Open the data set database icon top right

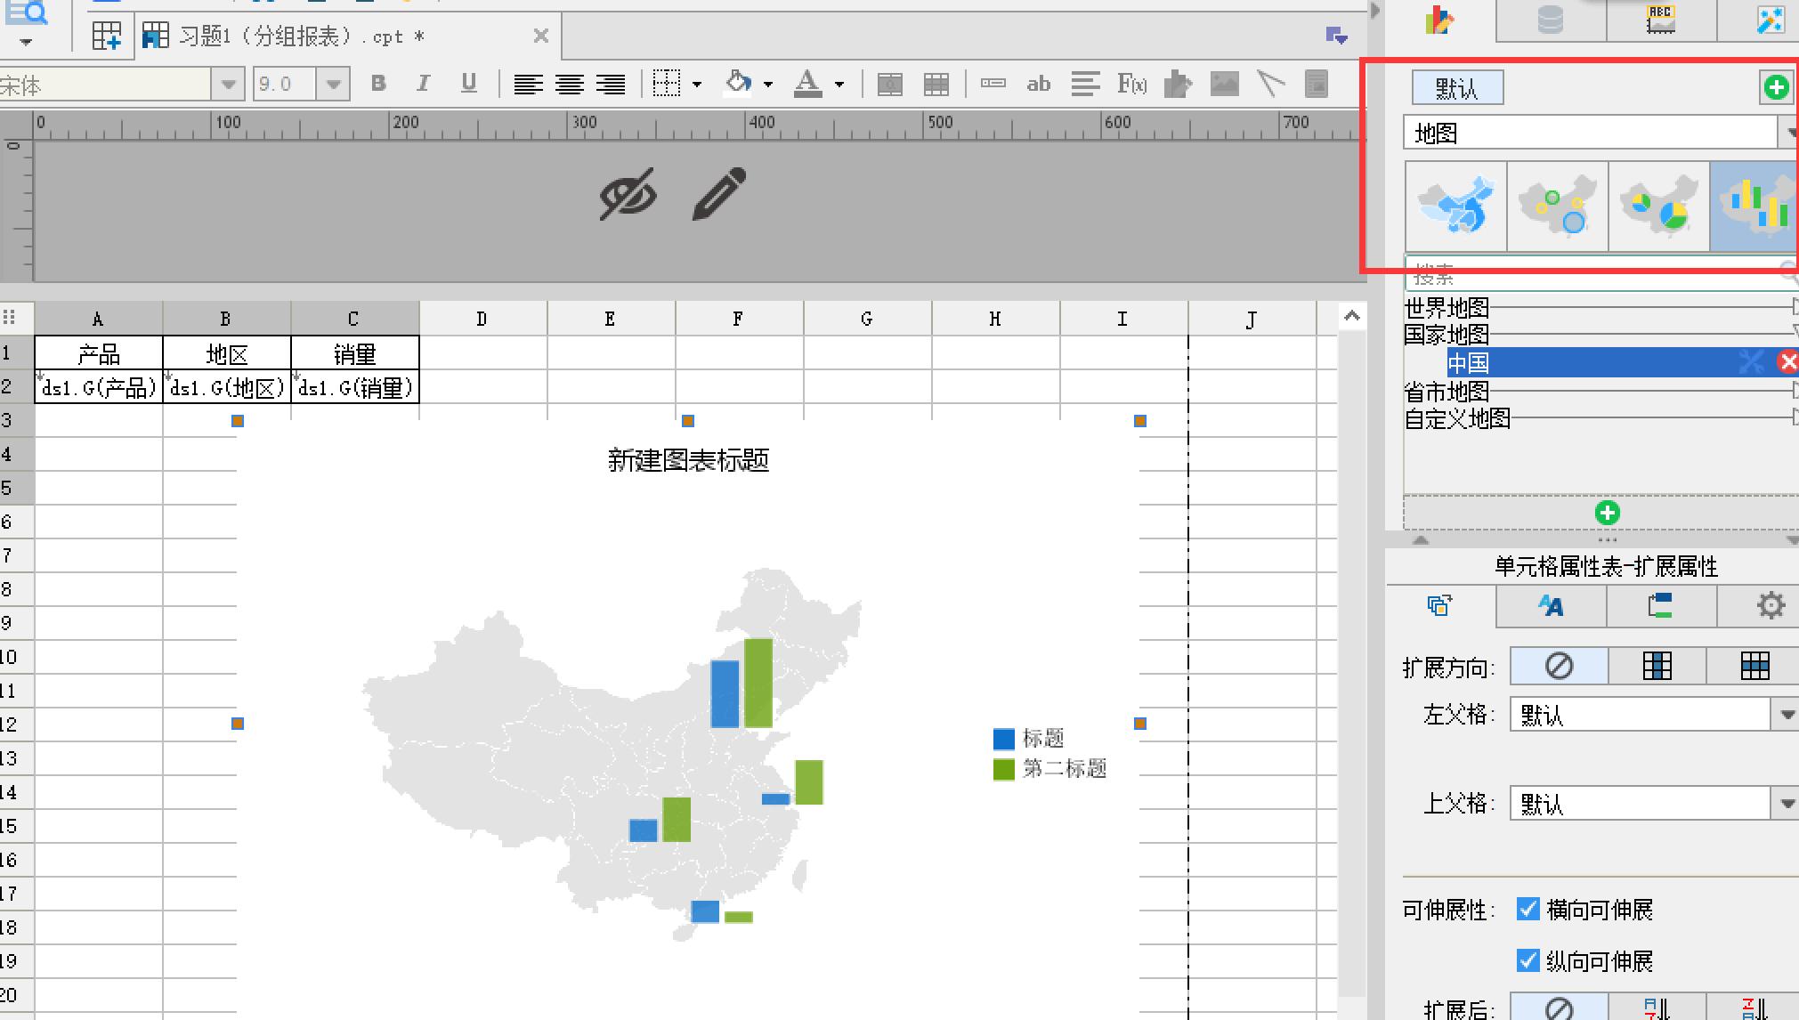click(1551, 20)
